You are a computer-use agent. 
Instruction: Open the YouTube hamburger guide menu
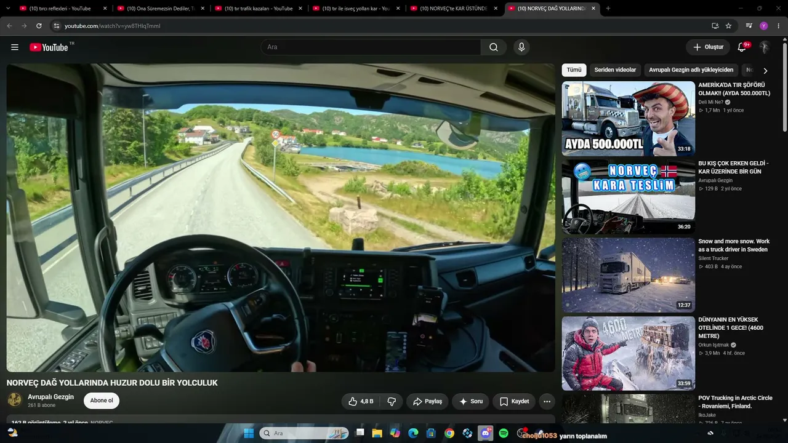pyautogui.click(x=15, y=47)
